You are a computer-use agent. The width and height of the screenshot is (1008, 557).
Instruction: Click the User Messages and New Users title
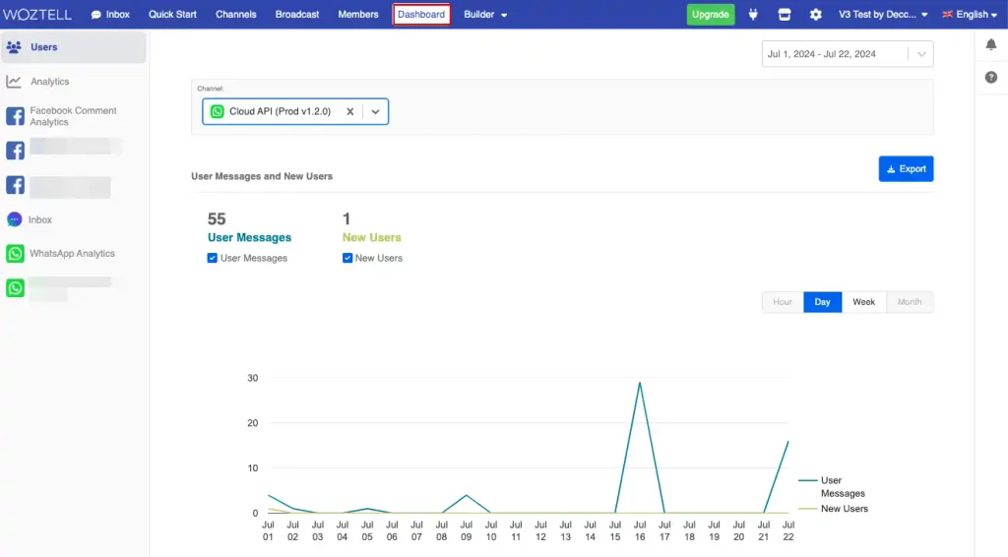(x=262, y=176)
